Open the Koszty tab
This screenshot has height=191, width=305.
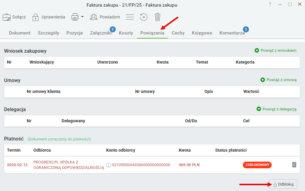click(x=126, y=33)
